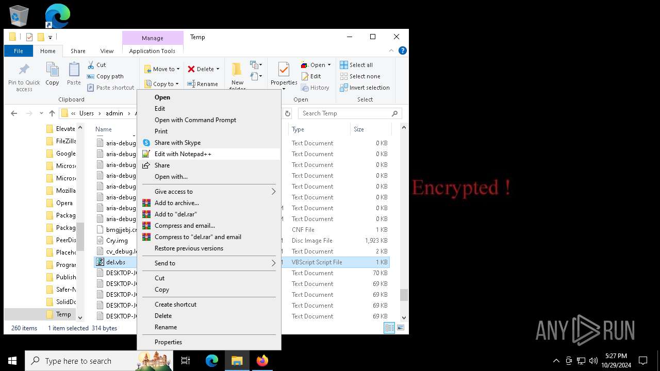The image size is (660, 371).
Task: Open Task View on the taskbar
Action: (186, 361)
